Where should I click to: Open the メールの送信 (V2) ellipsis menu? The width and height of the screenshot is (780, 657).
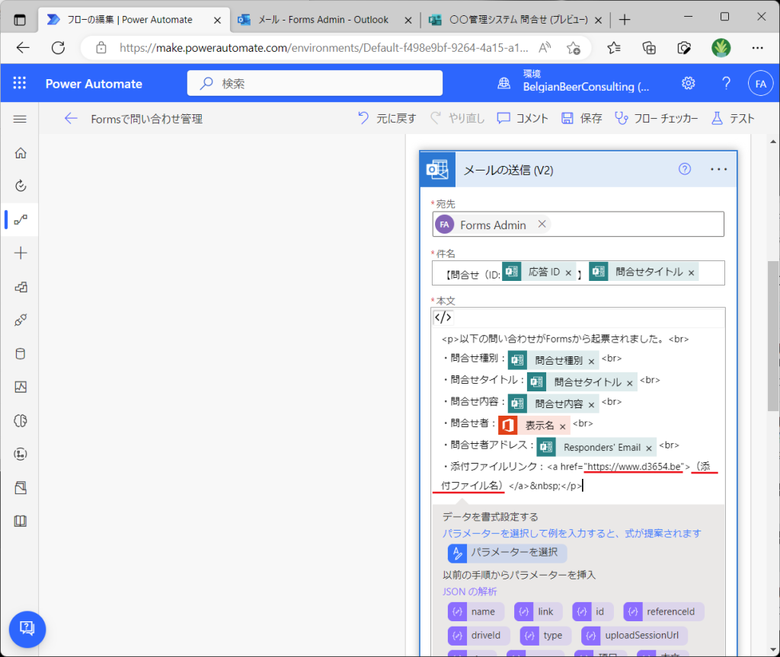pos(718,169)
